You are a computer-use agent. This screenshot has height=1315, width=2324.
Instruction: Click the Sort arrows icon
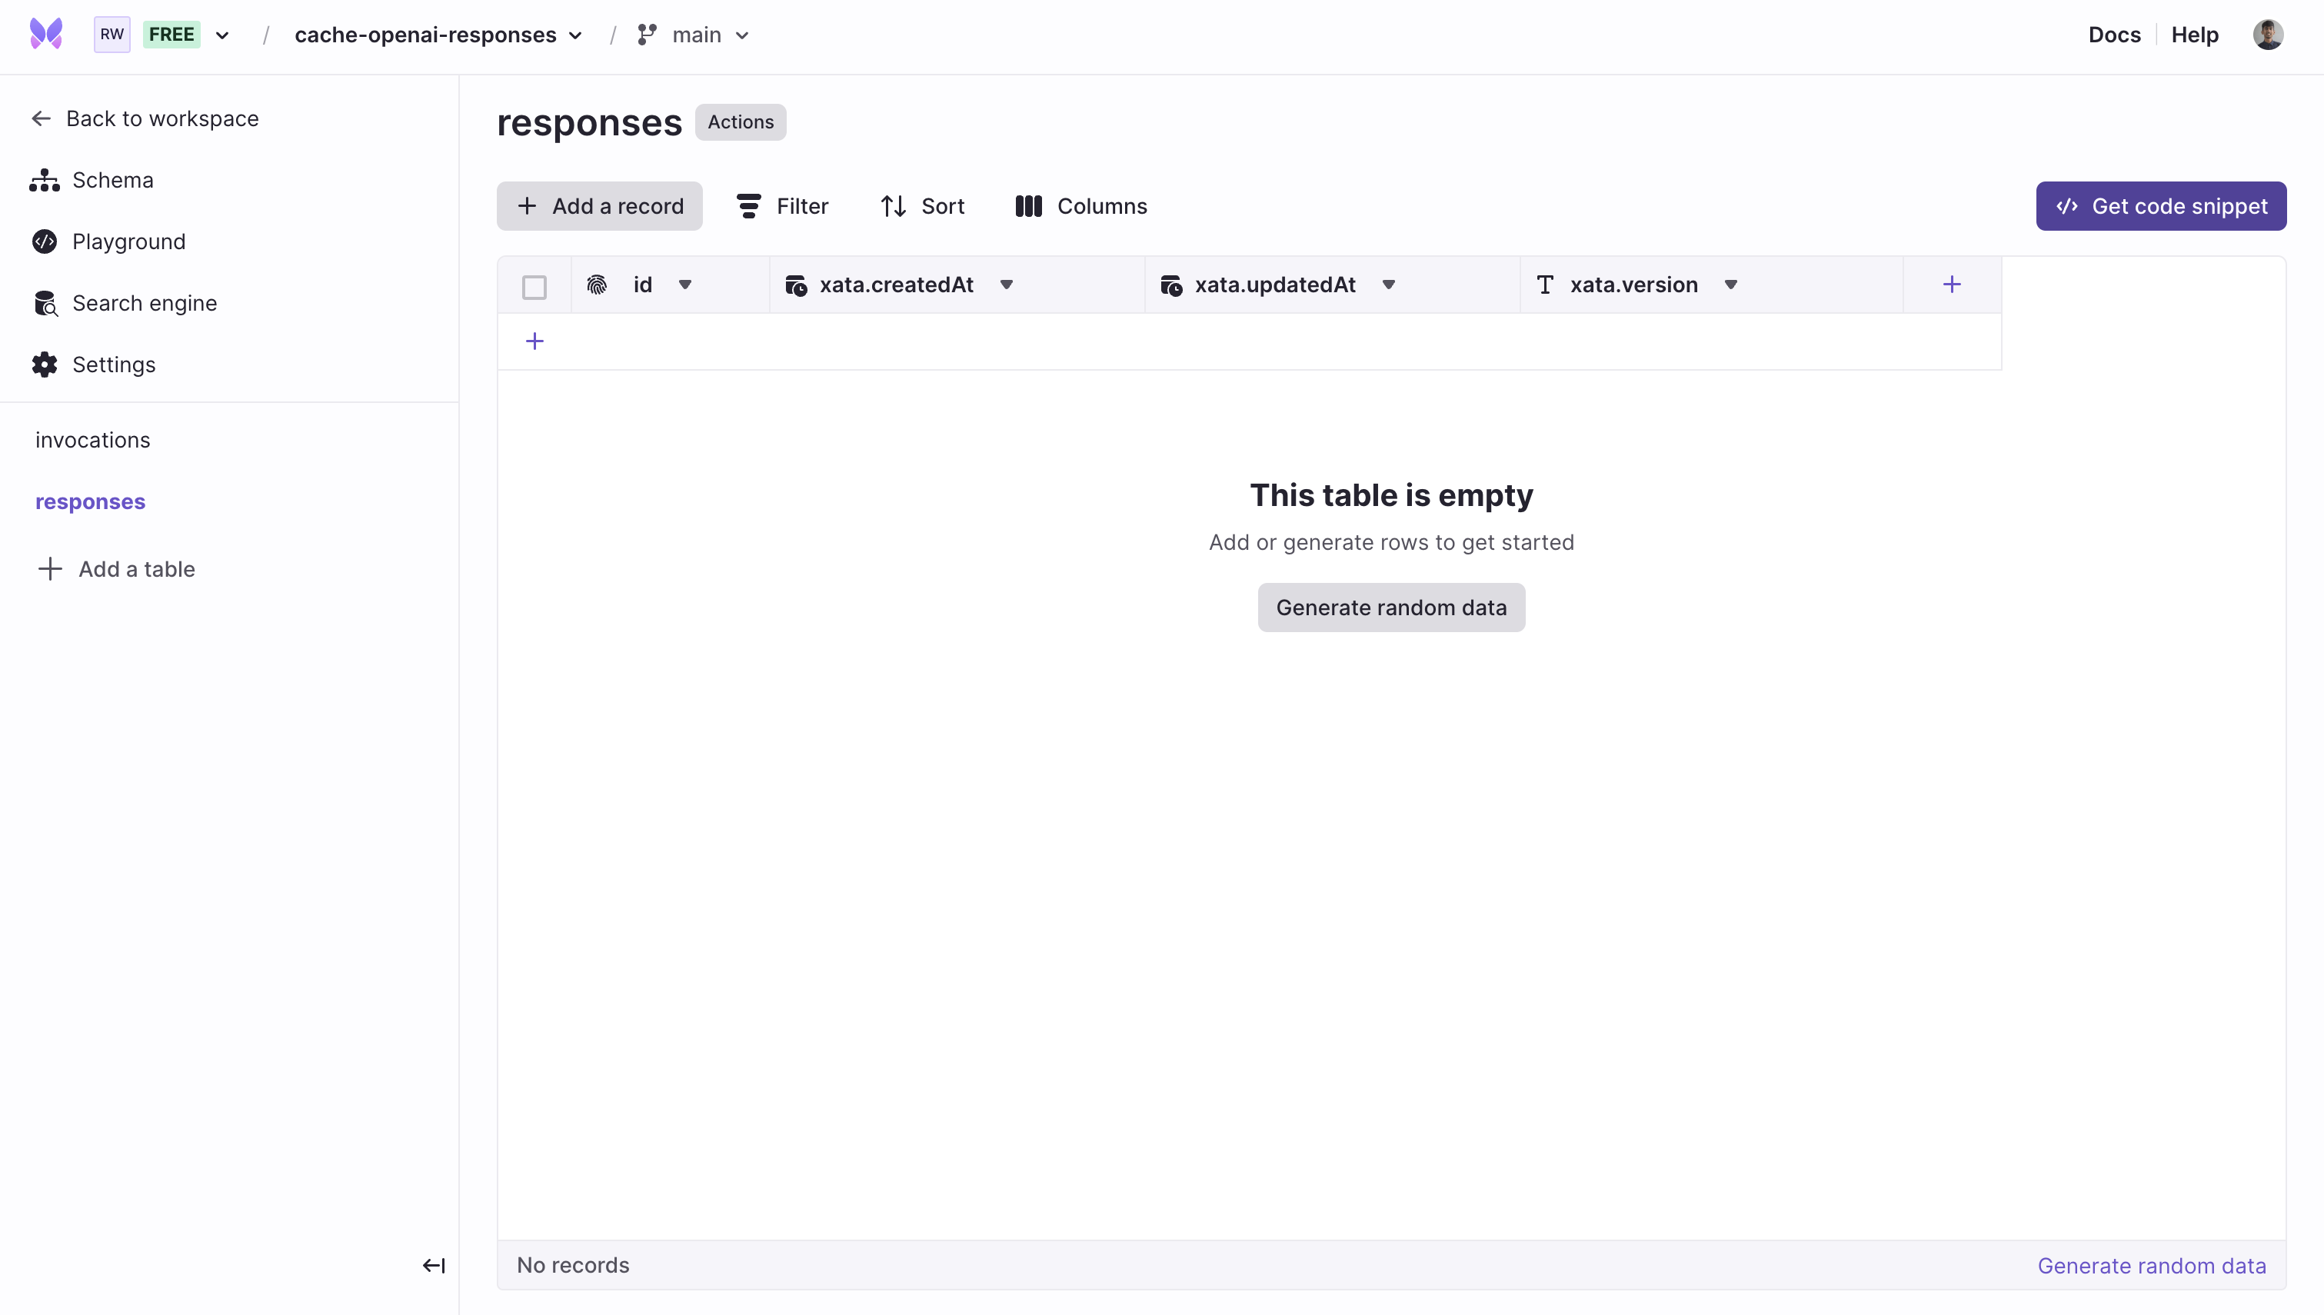(x=893, y=206)
